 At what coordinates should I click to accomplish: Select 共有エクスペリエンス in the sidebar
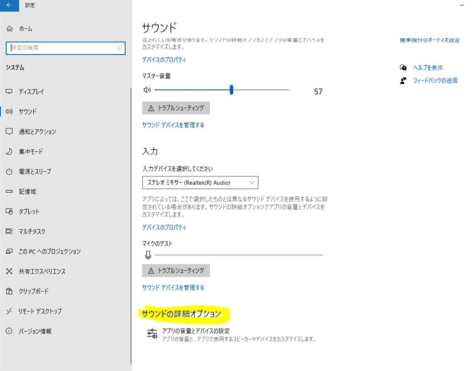click(42, 271)
